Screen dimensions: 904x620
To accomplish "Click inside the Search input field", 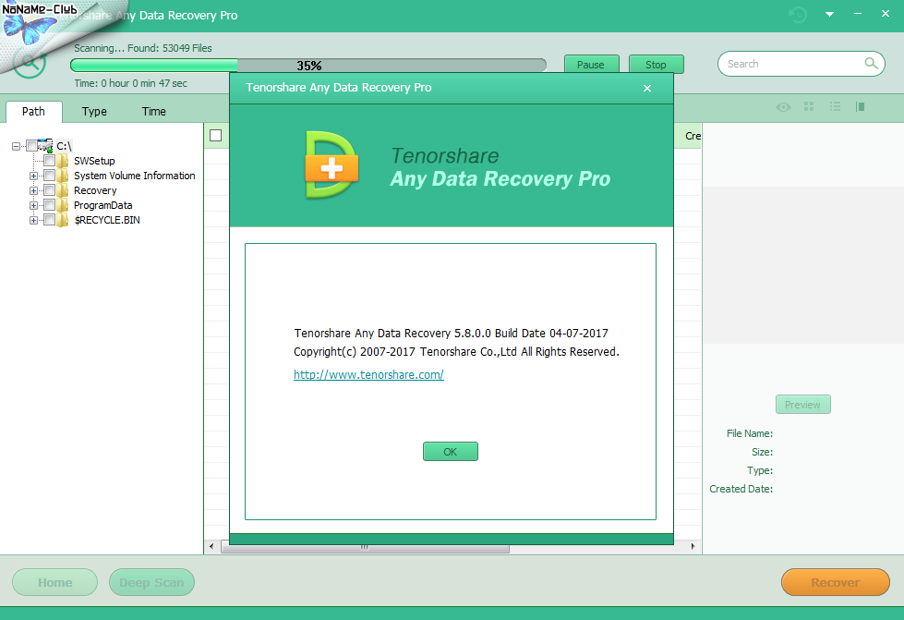I will [x=789, y=64].
